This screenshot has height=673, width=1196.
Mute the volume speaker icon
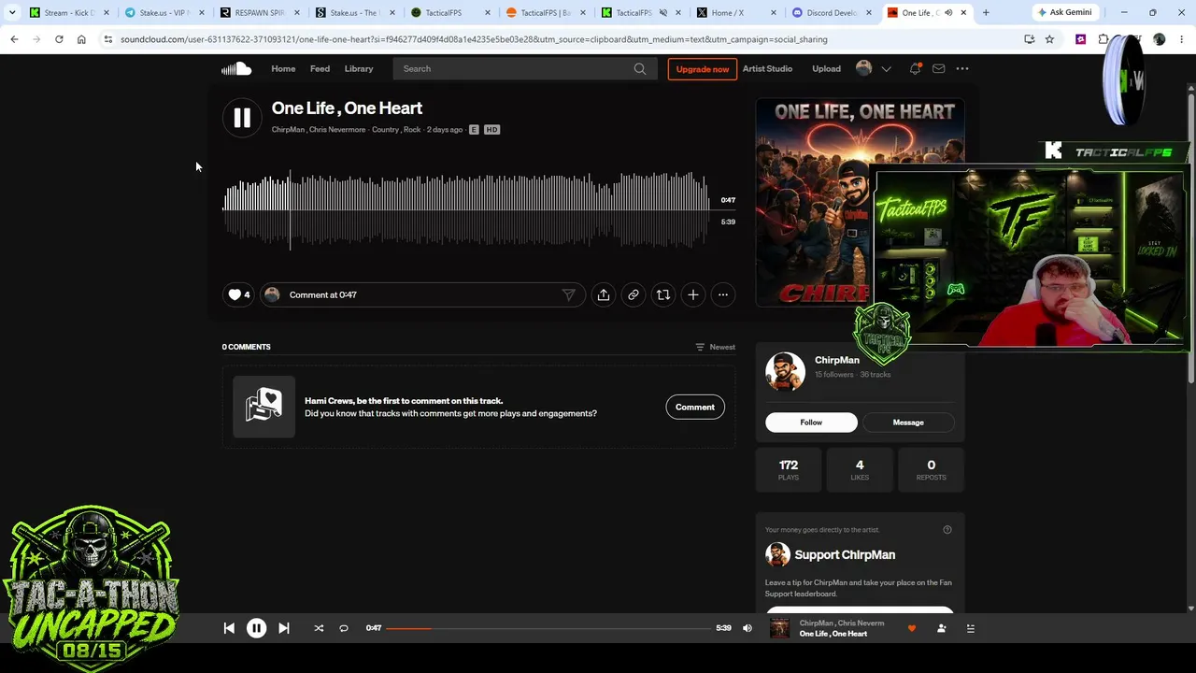tap(747, 628)
